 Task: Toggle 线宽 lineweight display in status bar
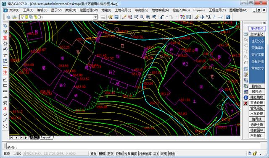point(164,153)
